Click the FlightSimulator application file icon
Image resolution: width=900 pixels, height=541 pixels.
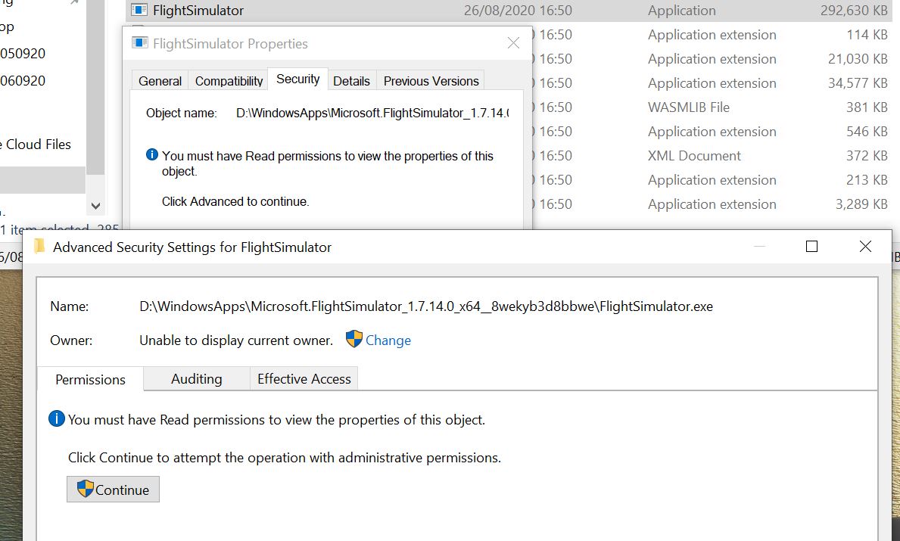[139, 11]
